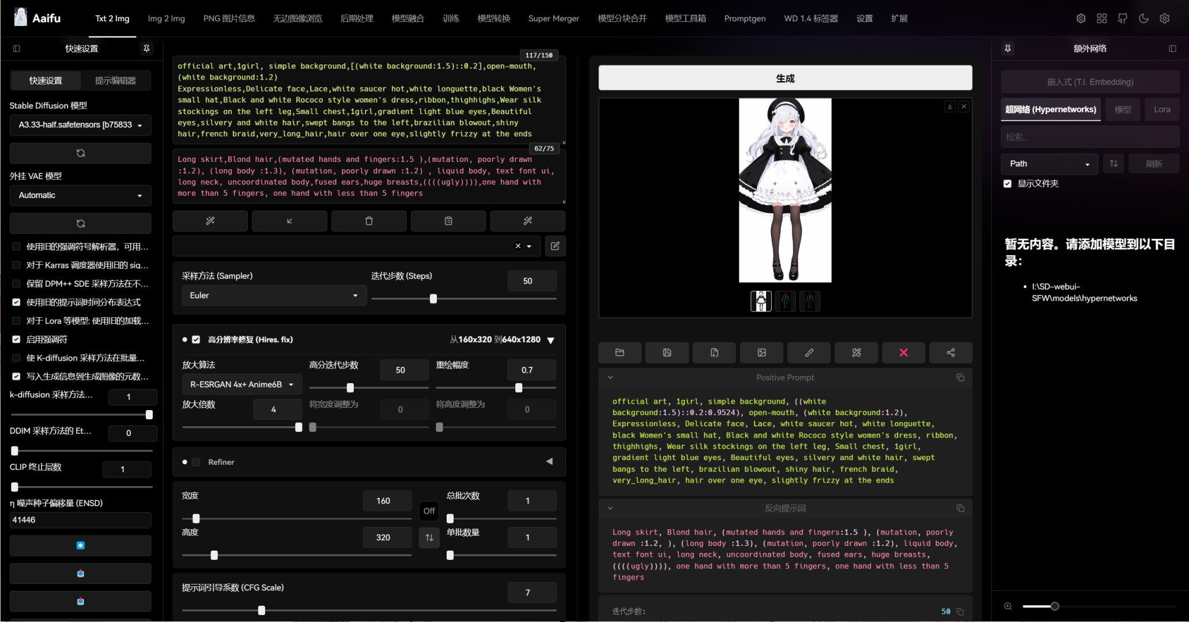Click the red X interrupt icon
This screenshot has width=1189, height=622.
coord(904,352)
